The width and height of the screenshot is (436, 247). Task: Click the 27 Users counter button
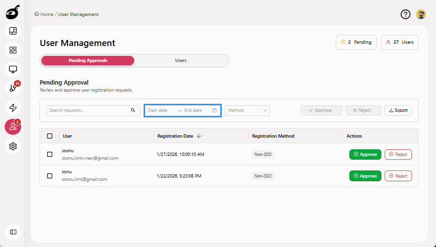(400, 42)
